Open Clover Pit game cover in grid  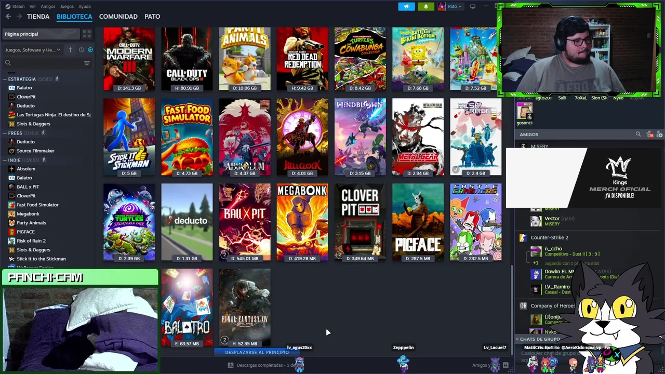360,222
